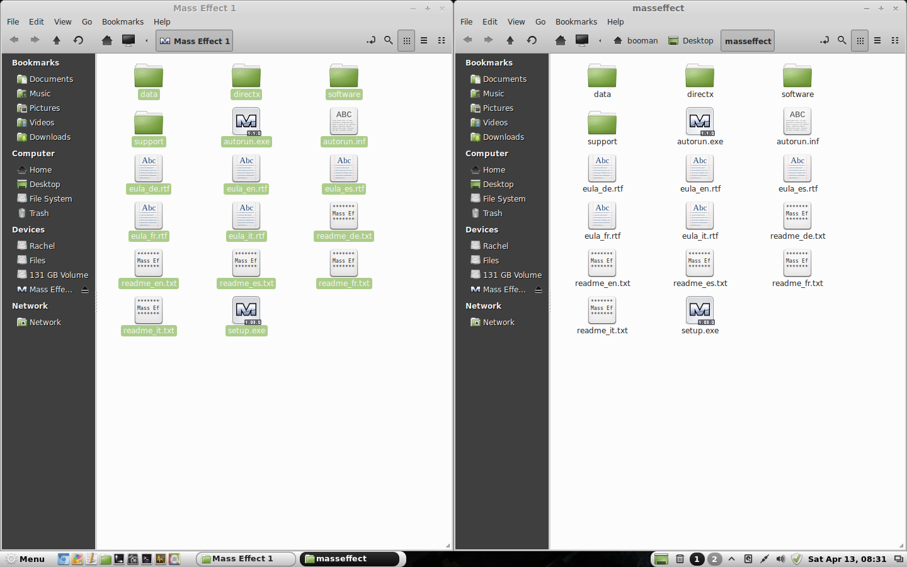Collapse Bookmarks section in Mass Effect 1 sidebar

pyautogui.click(x=35, y=63)
